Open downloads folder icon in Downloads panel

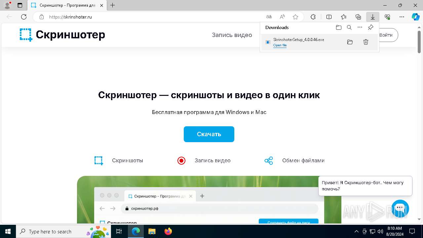click(339, 27)
